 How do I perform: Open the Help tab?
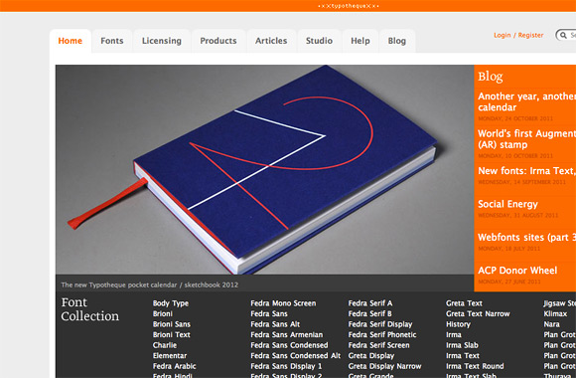(360, 41)
